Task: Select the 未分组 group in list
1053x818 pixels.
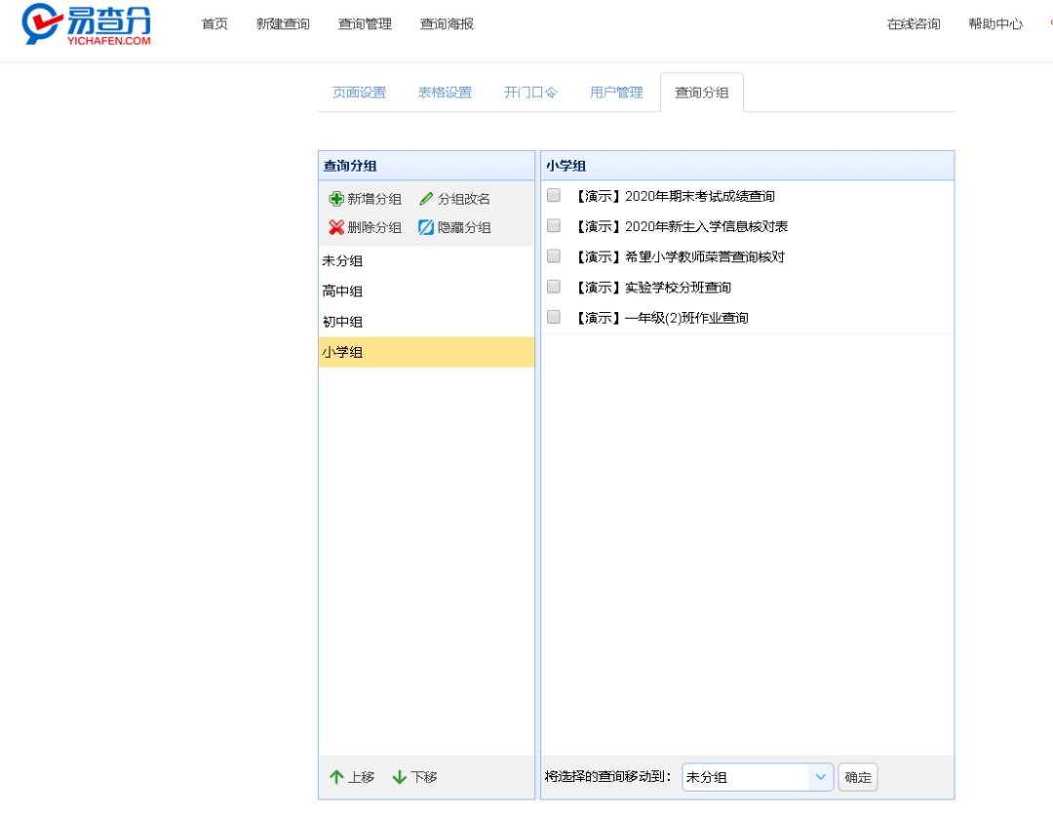Action: click(342, 261)
